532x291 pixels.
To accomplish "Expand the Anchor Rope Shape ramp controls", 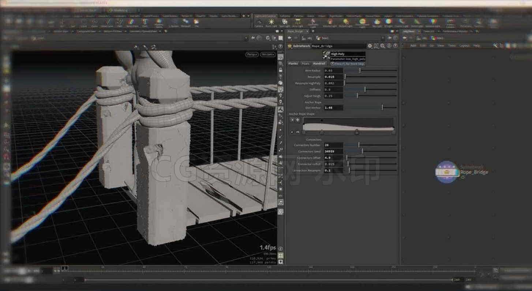I will pyautogui.click(x=292, y=132).
